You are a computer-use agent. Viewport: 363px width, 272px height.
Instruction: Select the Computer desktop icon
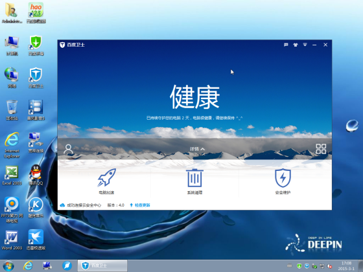click(12, 45)
